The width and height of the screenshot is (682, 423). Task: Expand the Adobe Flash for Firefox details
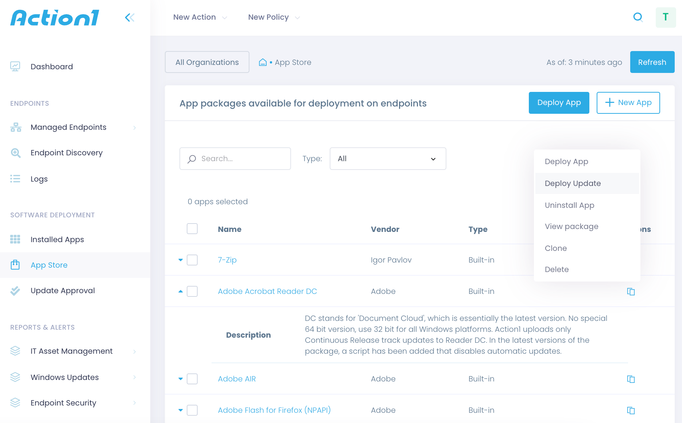click(181, 410)
